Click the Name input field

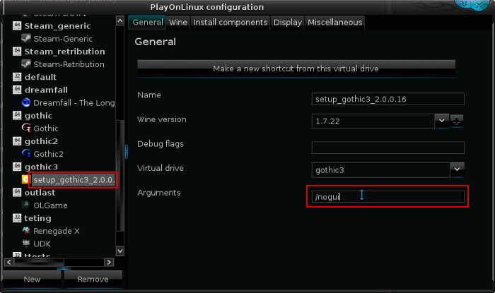[388, 99]
